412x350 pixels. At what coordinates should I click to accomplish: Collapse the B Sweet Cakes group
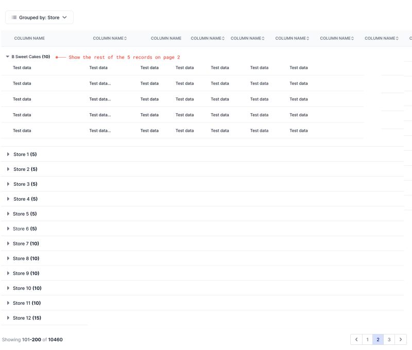click(7, 57)
